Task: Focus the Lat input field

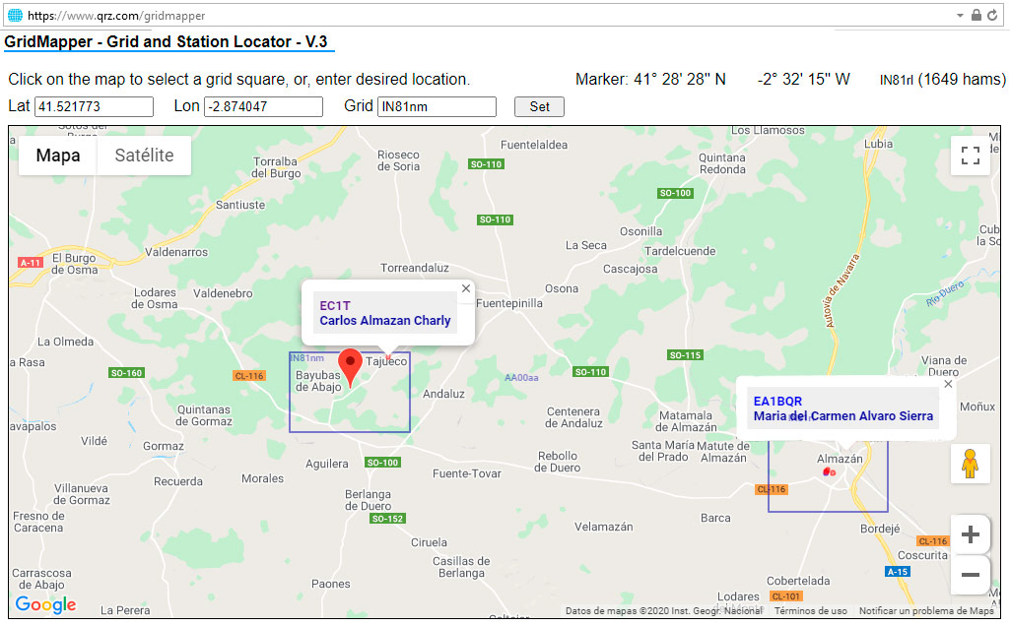Action: pos(94,107)
